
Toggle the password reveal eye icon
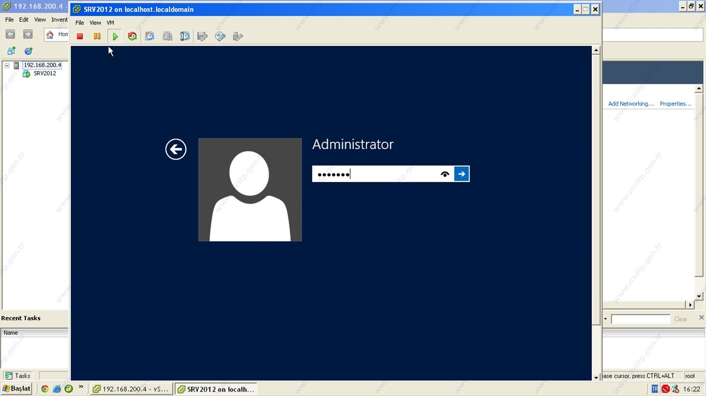point(445,174)
